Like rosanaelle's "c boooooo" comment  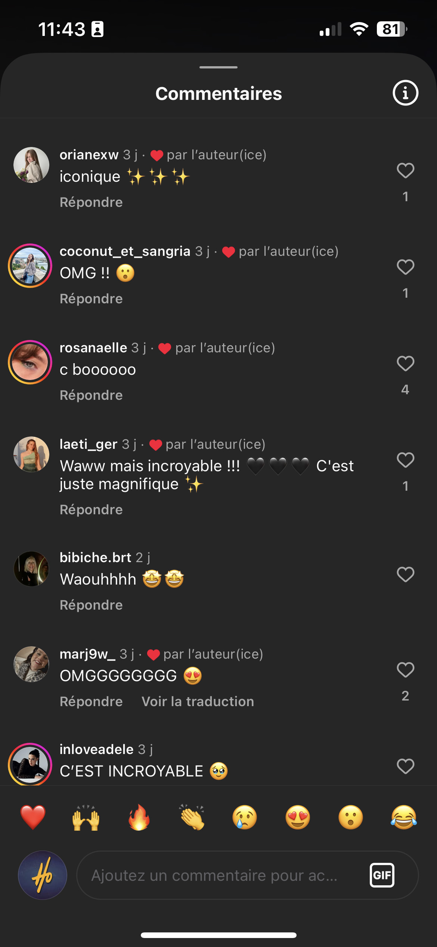(x=405, y=364)
